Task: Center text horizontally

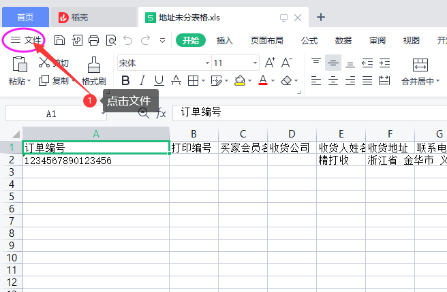Action: tap(333, 81)
